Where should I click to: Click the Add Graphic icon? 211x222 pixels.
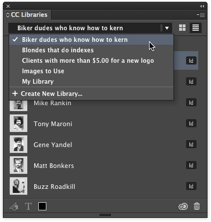tap(14, 206)
